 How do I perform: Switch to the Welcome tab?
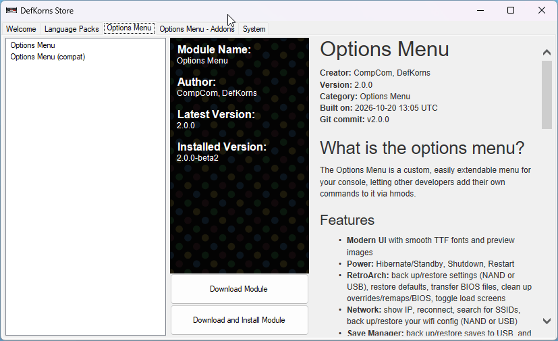click(21, 29)
